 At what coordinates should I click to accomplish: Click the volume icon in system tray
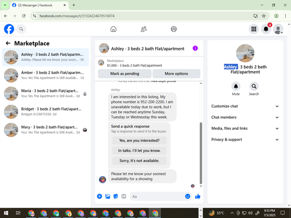click(x=250, y=213)
